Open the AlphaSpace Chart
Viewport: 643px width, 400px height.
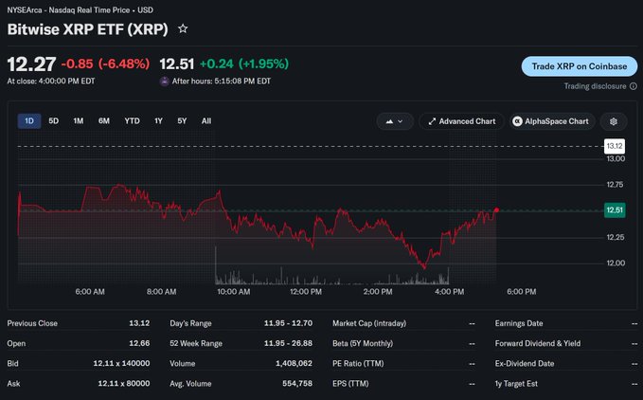552,121
